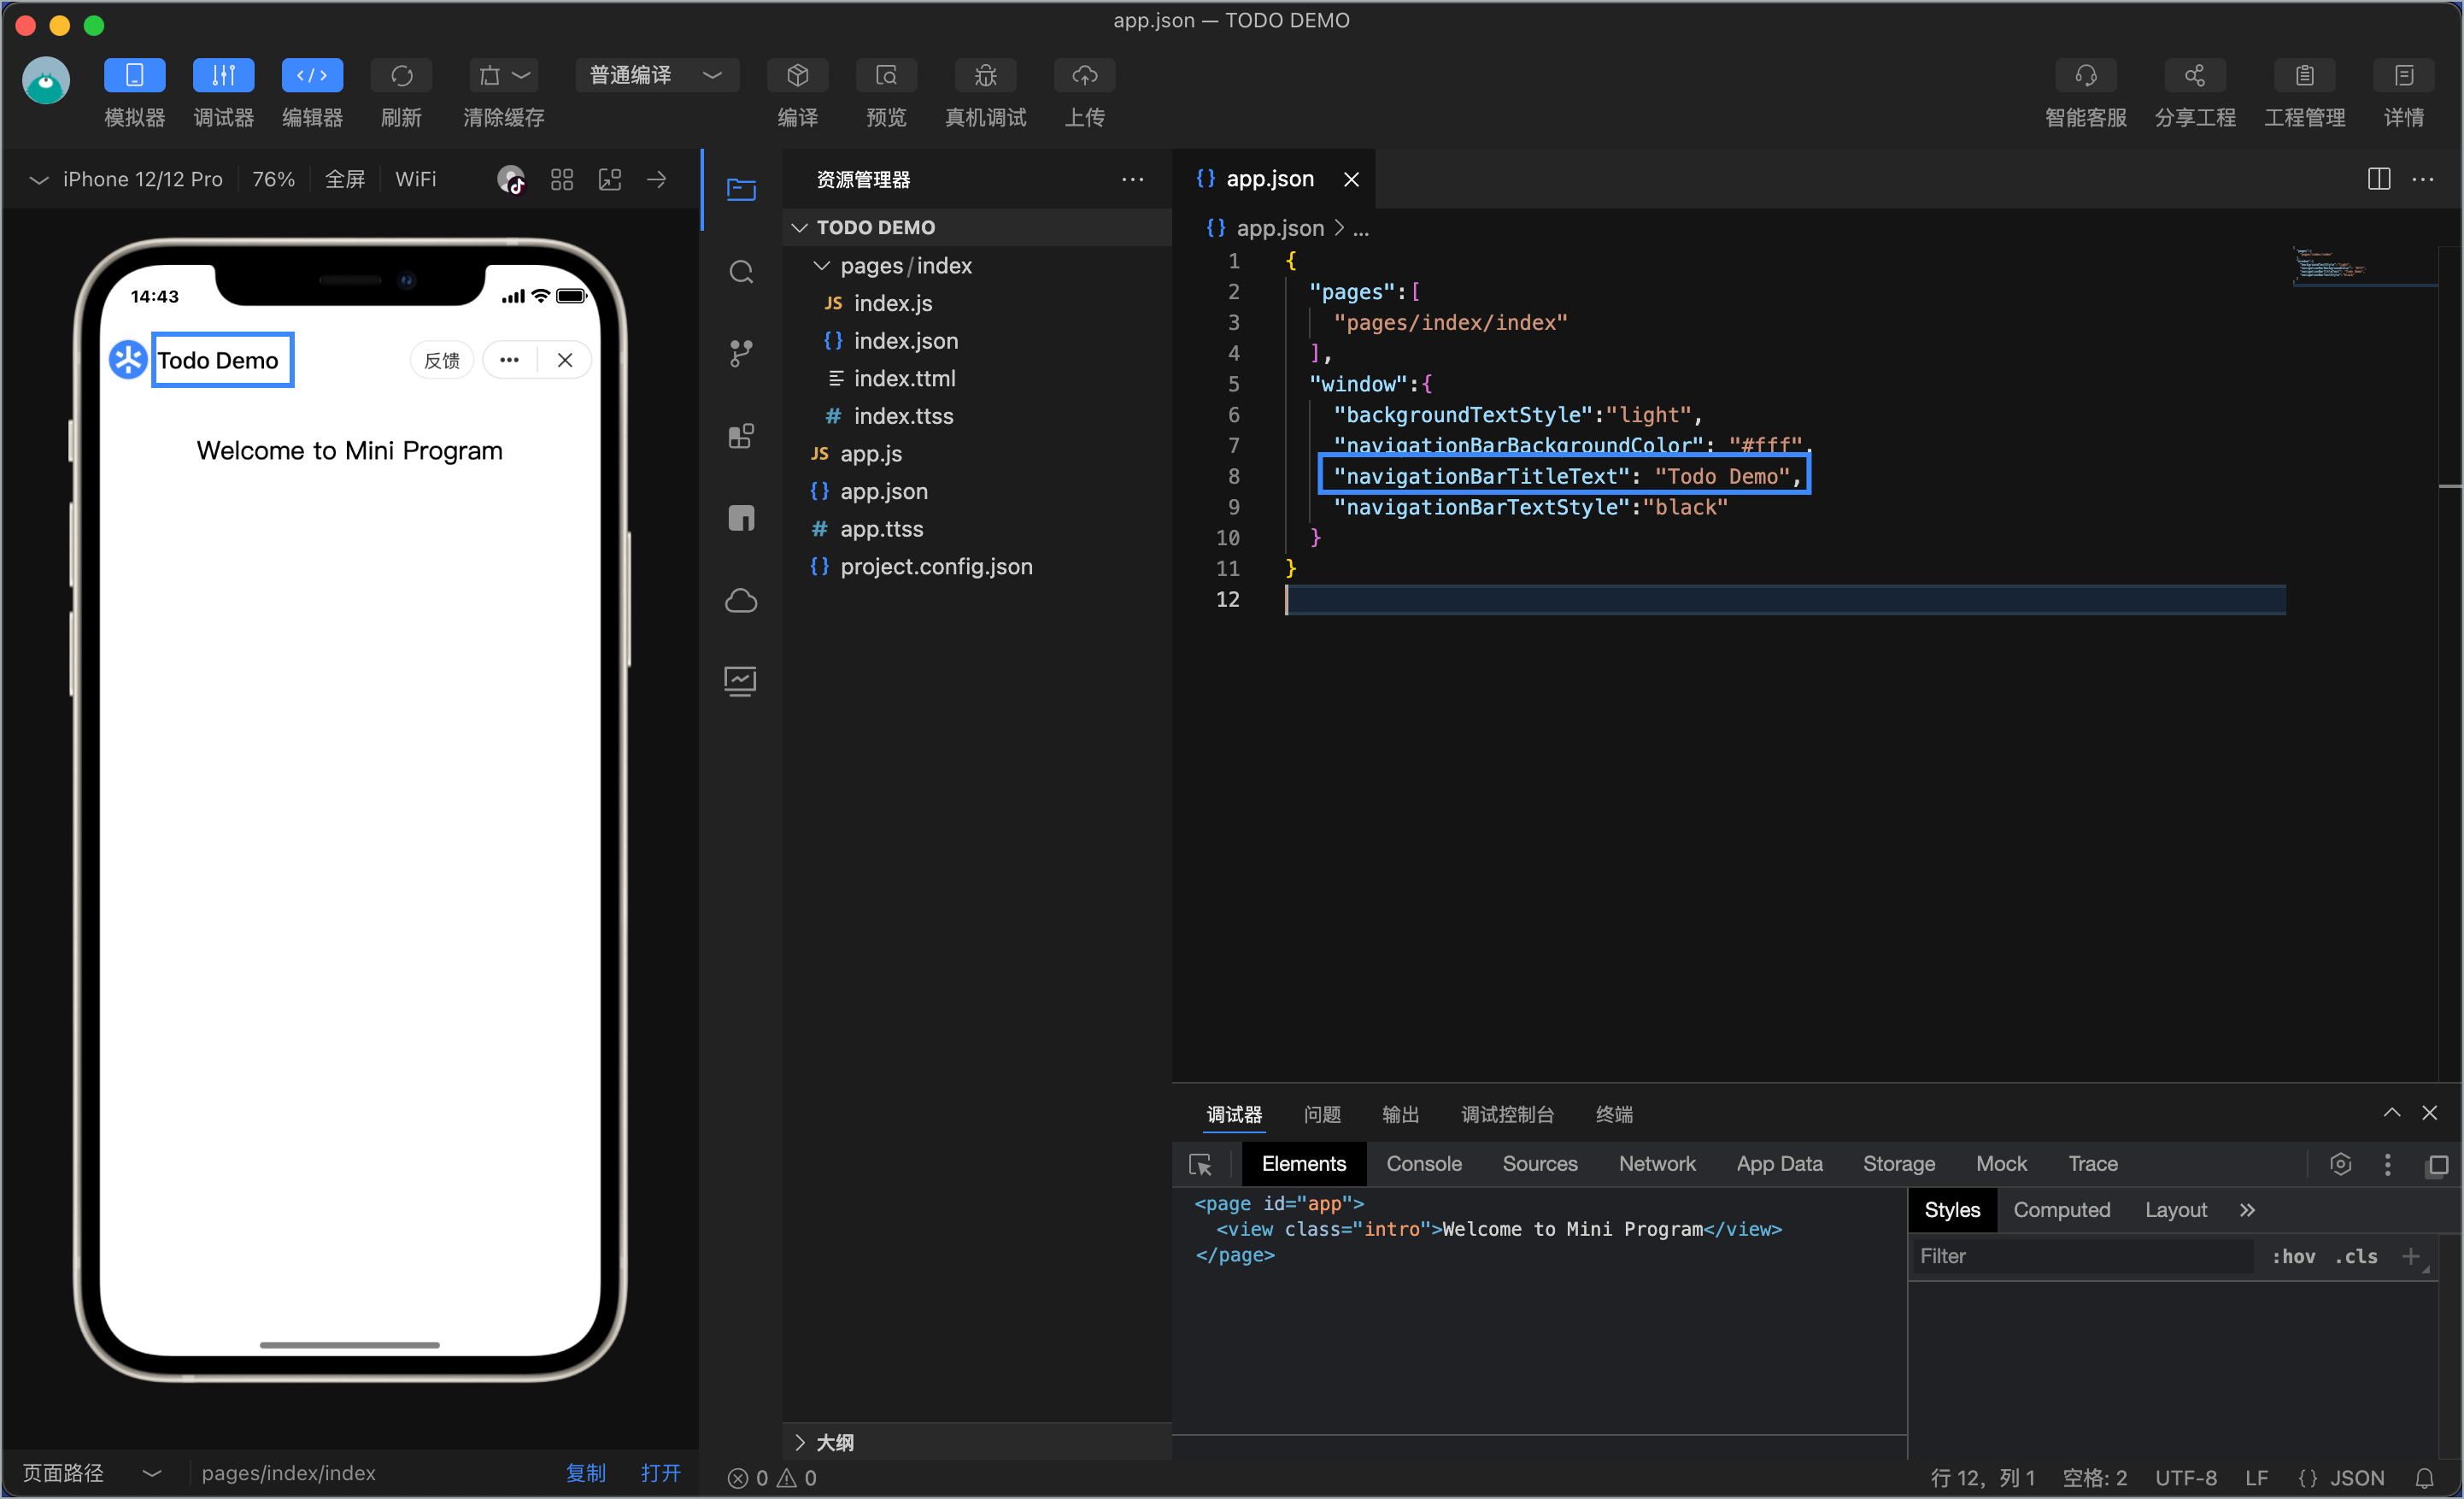The image size is (2464, 1499).
Task: Open index.js file
Action: (894, 303)
